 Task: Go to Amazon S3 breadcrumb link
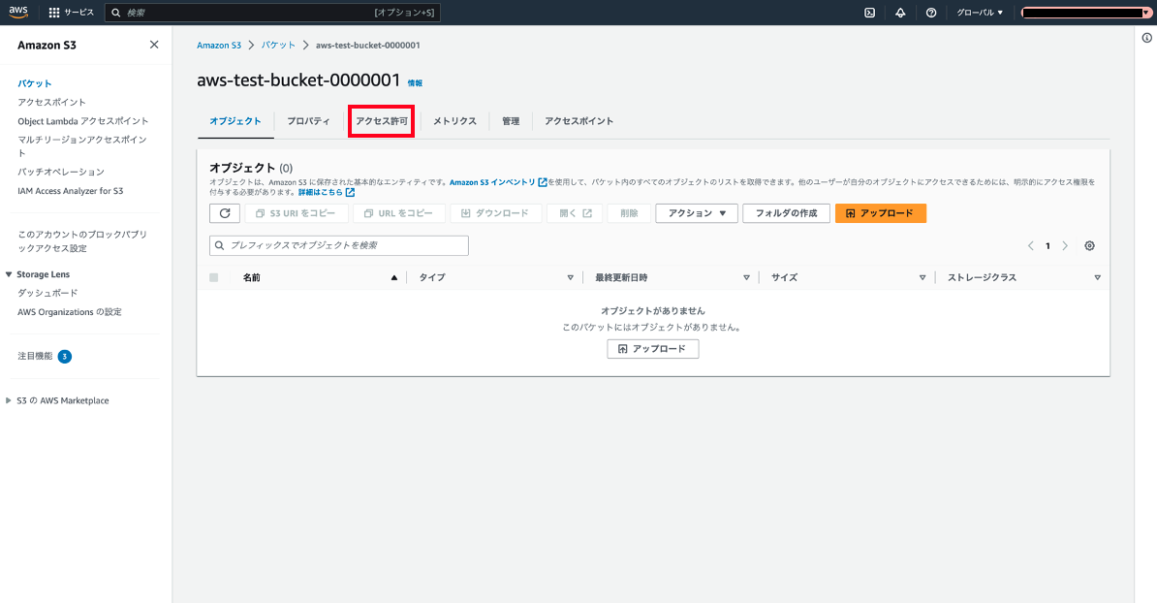pos(219,45)
